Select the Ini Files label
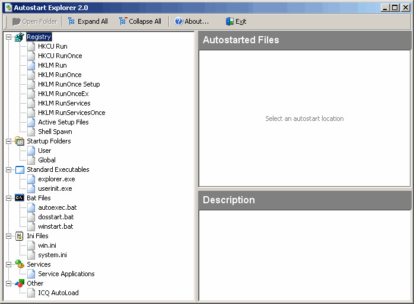 pyautogui.click(x=37, y=236)
